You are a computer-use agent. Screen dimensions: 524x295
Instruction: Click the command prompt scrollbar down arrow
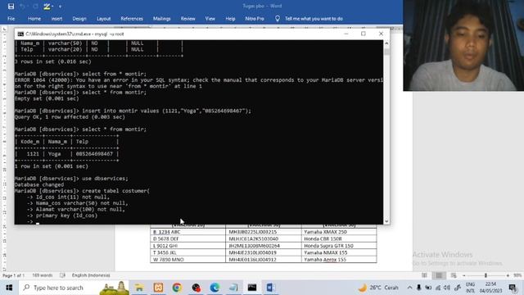click(386, 221)
